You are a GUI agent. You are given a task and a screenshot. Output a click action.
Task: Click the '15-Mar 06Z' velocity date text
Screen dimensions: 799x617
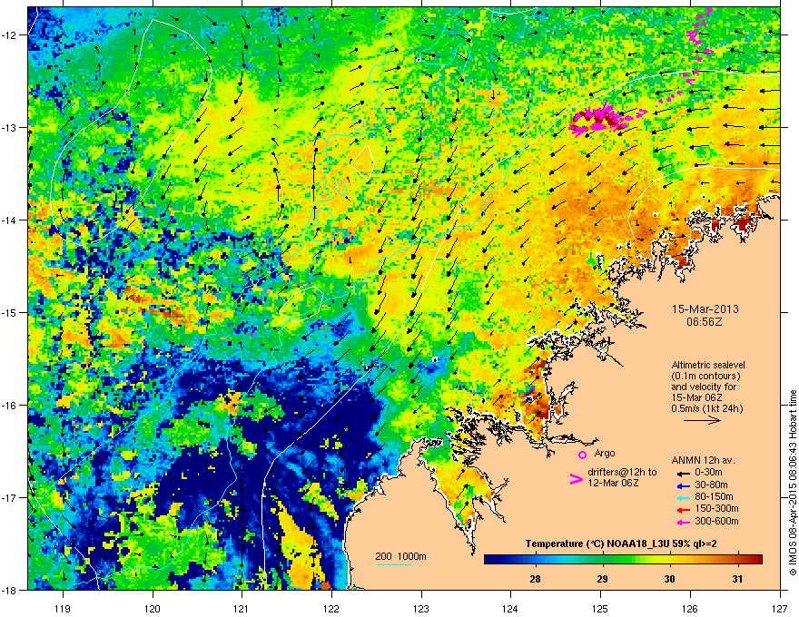pos(697,397)
